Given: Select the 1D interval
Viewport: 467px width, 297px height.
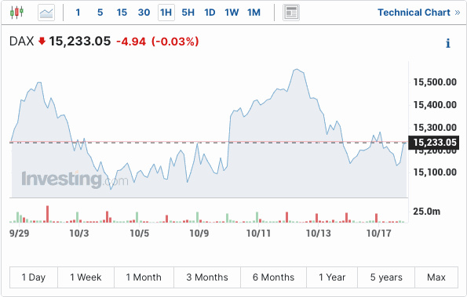Looking at the screenshot, I should coord(210,13).
